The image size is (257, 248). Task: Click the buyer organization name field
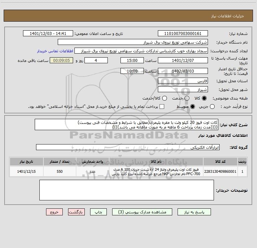[133, 42]
